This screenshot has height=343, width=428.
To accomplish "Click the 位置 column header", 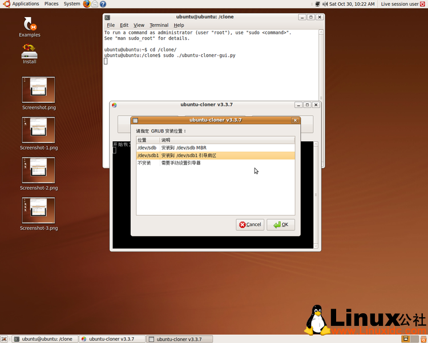I will [148, 140].
